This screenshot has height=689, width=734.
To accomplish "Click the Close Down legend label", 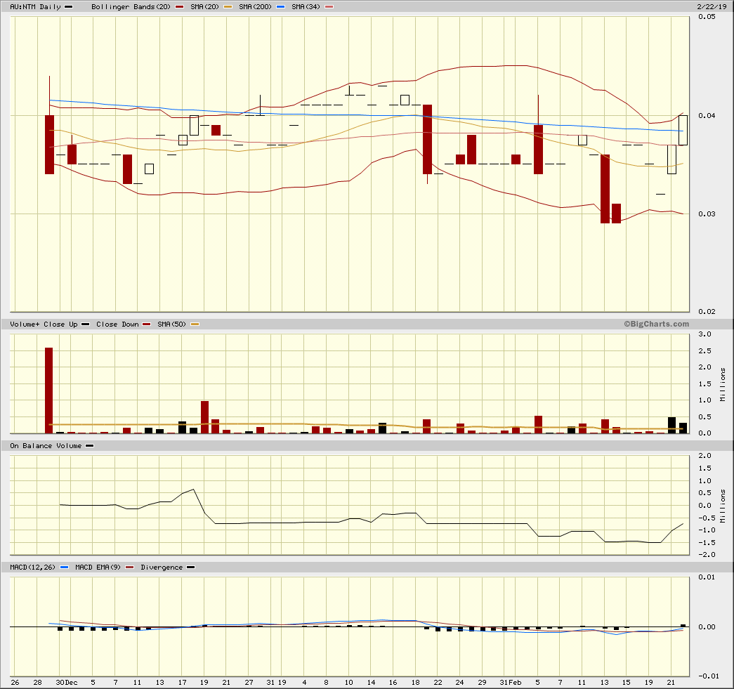I will [117, 324].
